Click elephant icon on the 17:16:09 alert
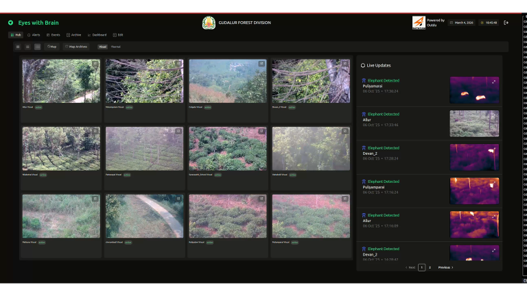 coord(364,215)
